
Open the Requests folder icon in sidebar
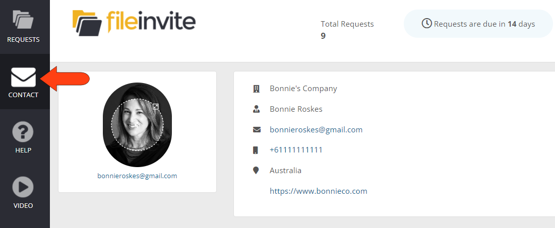click(x=23, y=20)
